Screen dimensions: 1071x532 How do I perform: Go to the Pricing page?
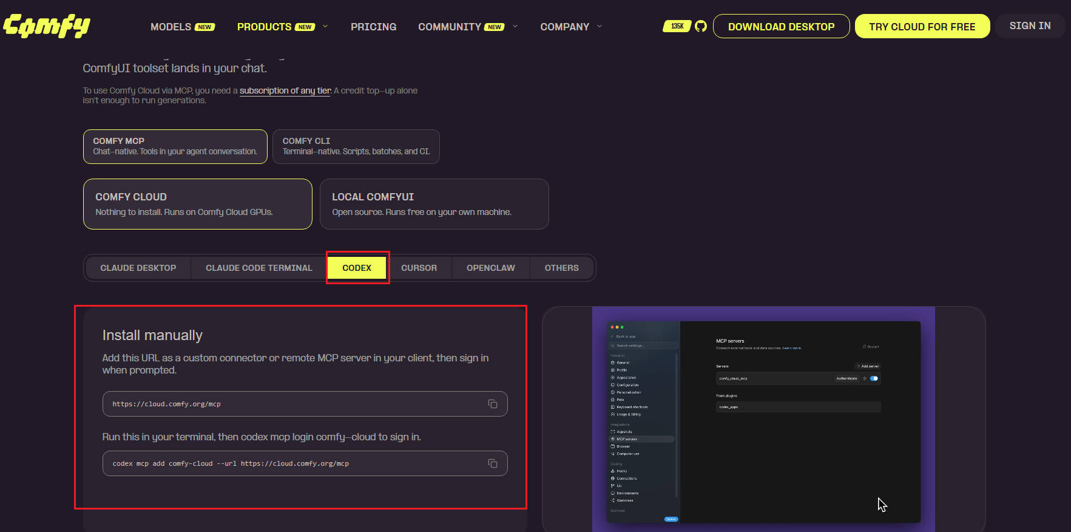click(373, 27)
